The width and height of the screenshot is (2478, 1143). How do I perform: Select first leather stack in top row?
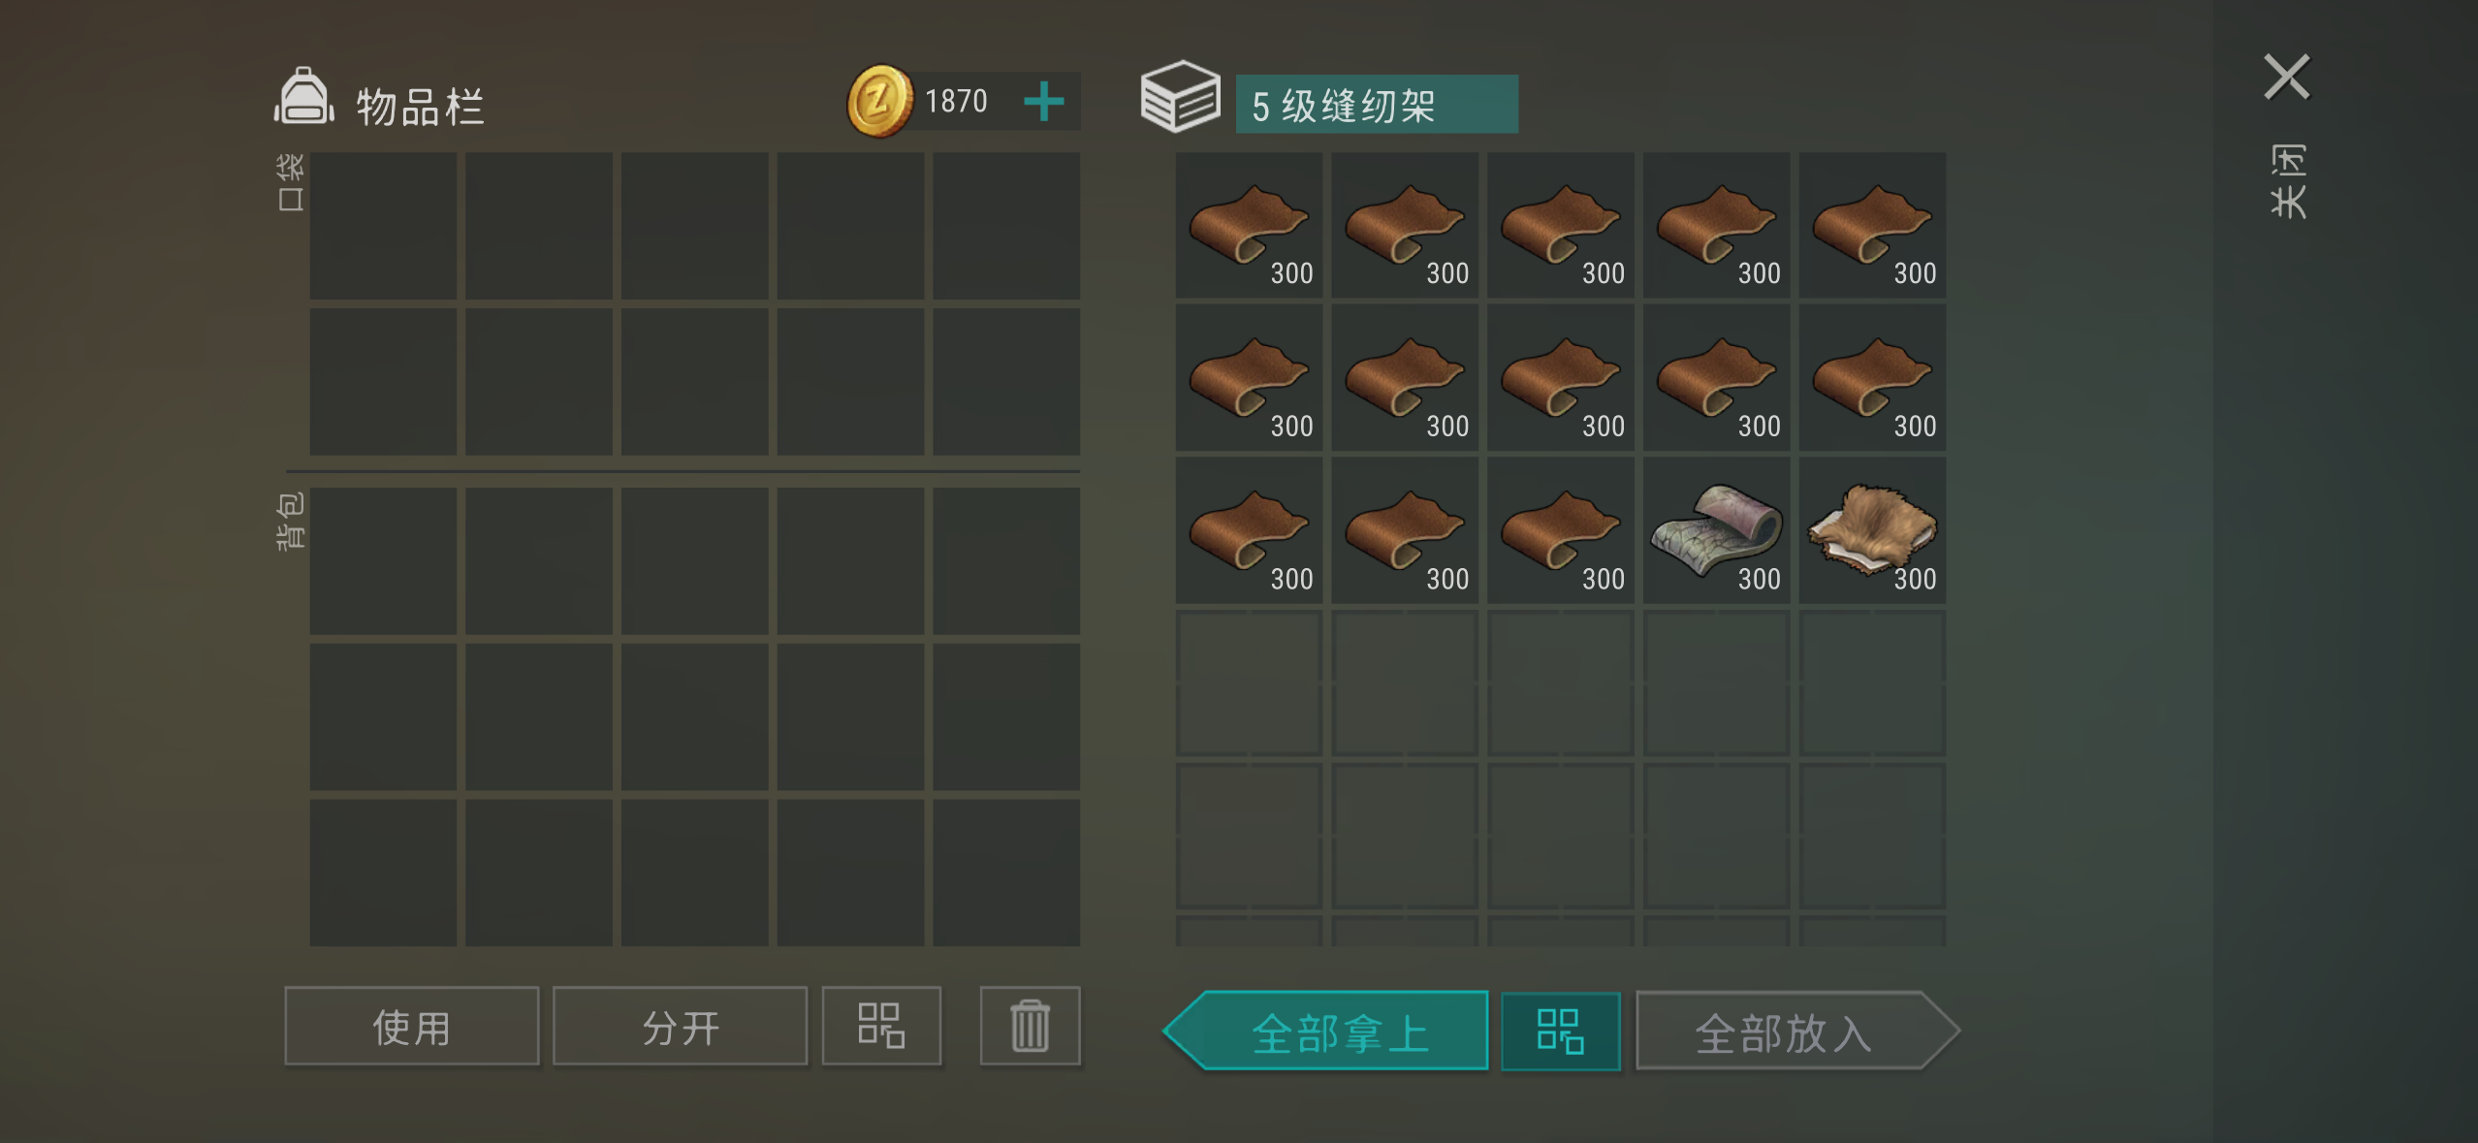1249,225
